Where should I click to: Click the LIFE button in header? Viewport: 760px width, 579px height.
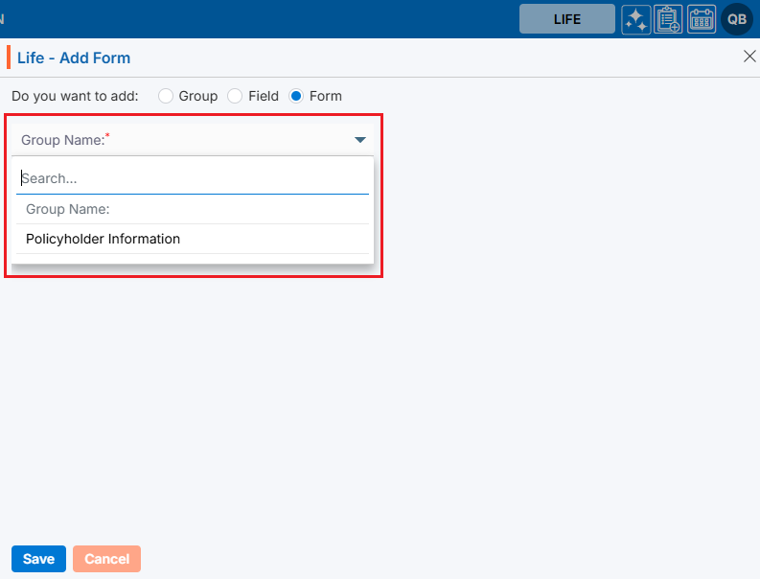coord(567,19)
